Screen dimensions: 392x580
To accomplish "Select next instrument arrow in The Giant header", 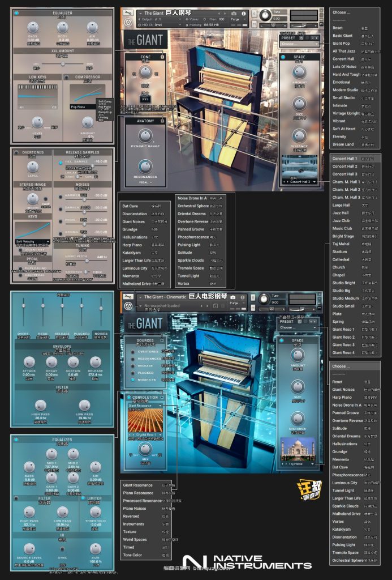I will pos(225,14).
